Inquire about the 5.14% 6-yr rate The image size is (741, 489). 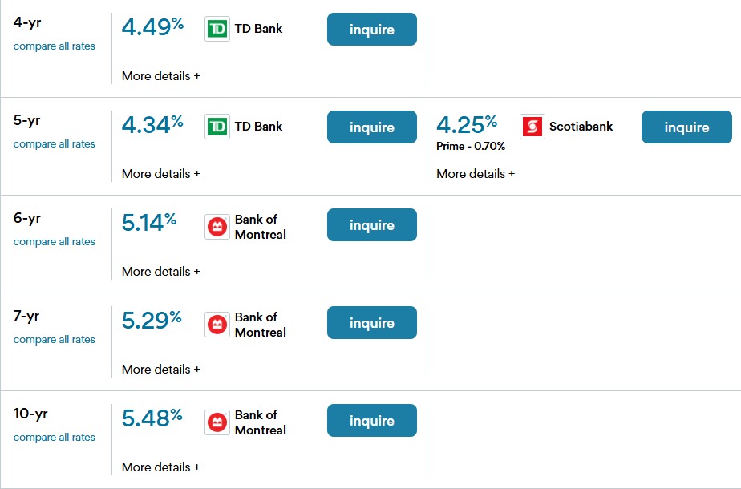372,225
